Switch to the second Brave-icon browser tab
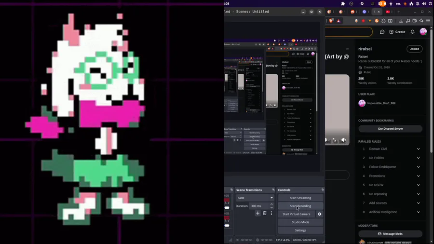The image size is (434, 244). click(x=341, y=12)
